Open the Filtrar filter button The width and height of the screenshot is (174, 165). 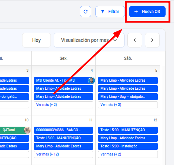[110, 12]
